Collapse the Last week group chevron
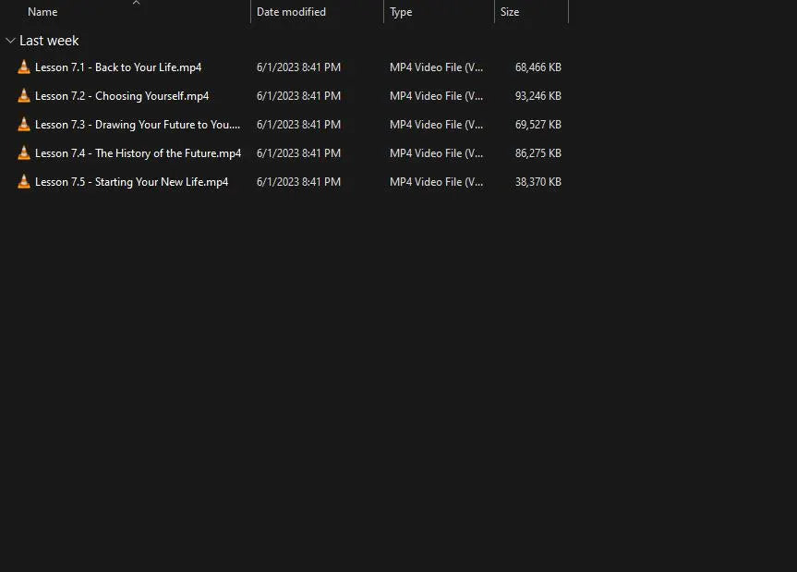Viewport: 797px width, 572px height. pyautogui.click(x=10, y=41)
